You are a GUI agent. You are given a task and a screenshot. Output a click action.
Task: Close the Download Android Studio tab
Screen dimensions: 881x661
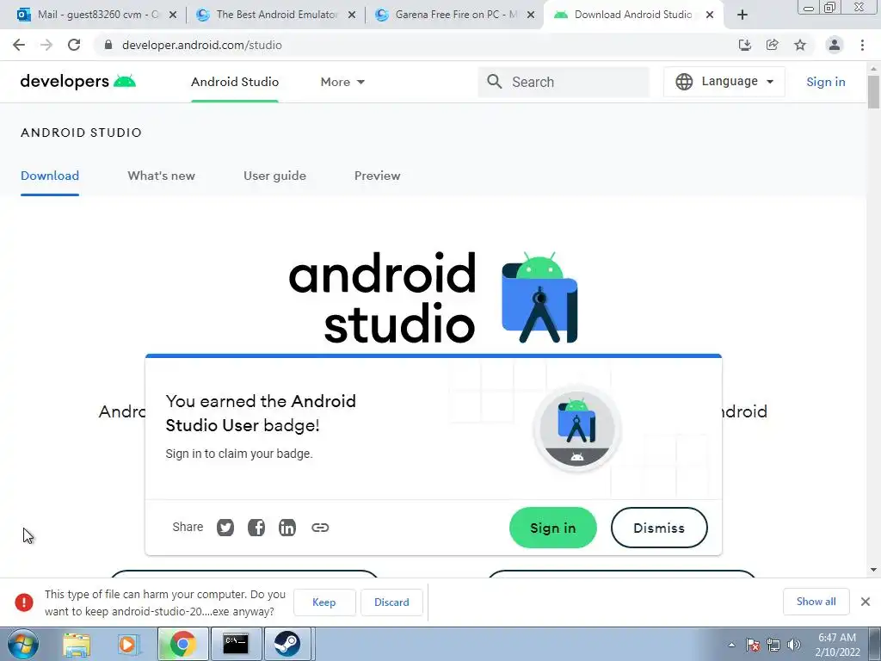[710, 15]
